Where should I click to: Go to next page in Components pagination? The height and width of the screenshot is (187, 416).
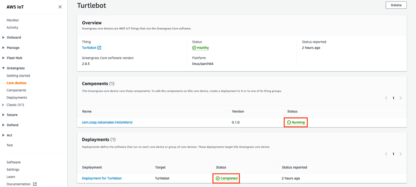tap(401, 98)
